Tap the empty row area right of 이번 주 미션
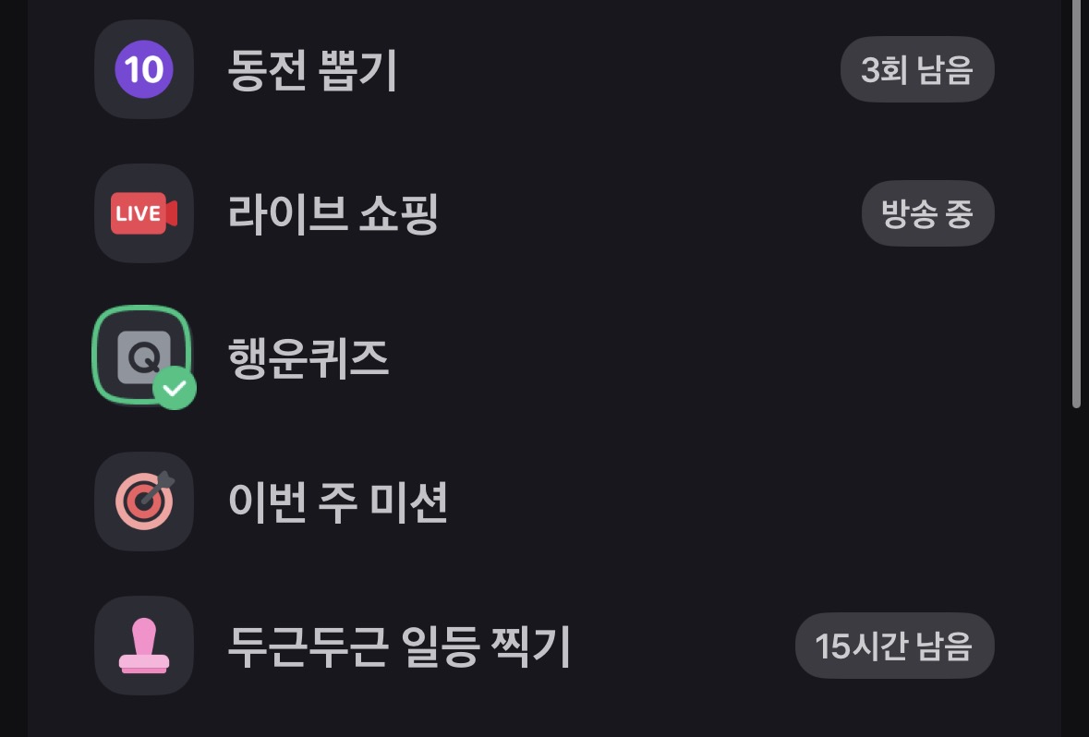The height and width of the screenshot is (737, 1089). (x=720, y=501)
